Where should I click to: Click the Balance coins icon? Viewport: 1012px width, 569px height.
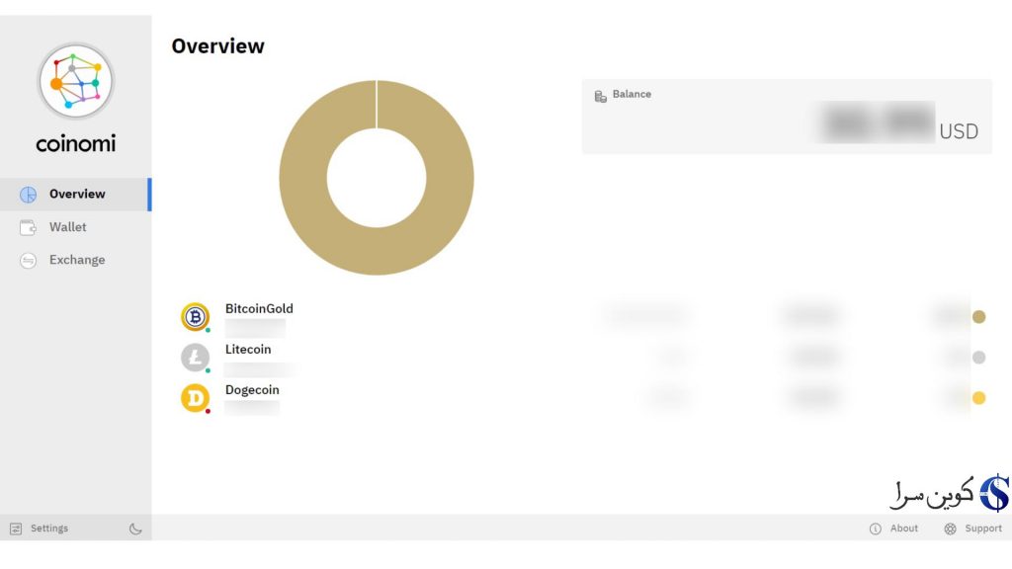pyautogui.click(x=600, y=96)
